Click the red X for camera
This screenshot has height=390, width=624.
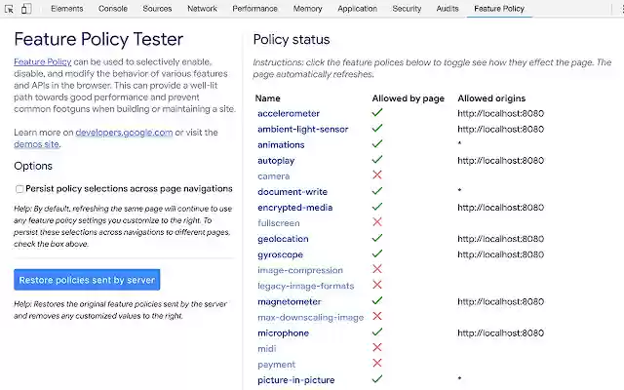(x=377, y=175)
